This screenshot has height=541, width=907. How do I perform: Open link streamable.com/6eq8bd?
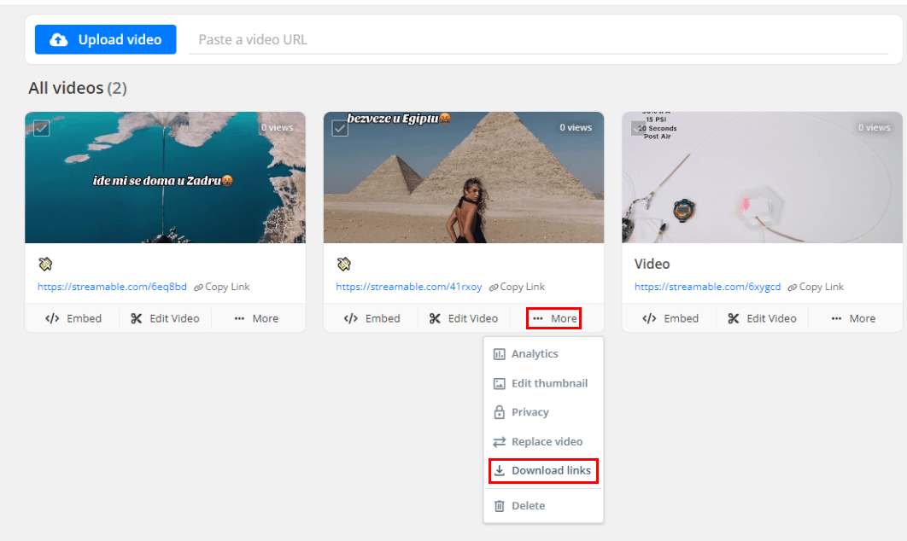(112, 287)
